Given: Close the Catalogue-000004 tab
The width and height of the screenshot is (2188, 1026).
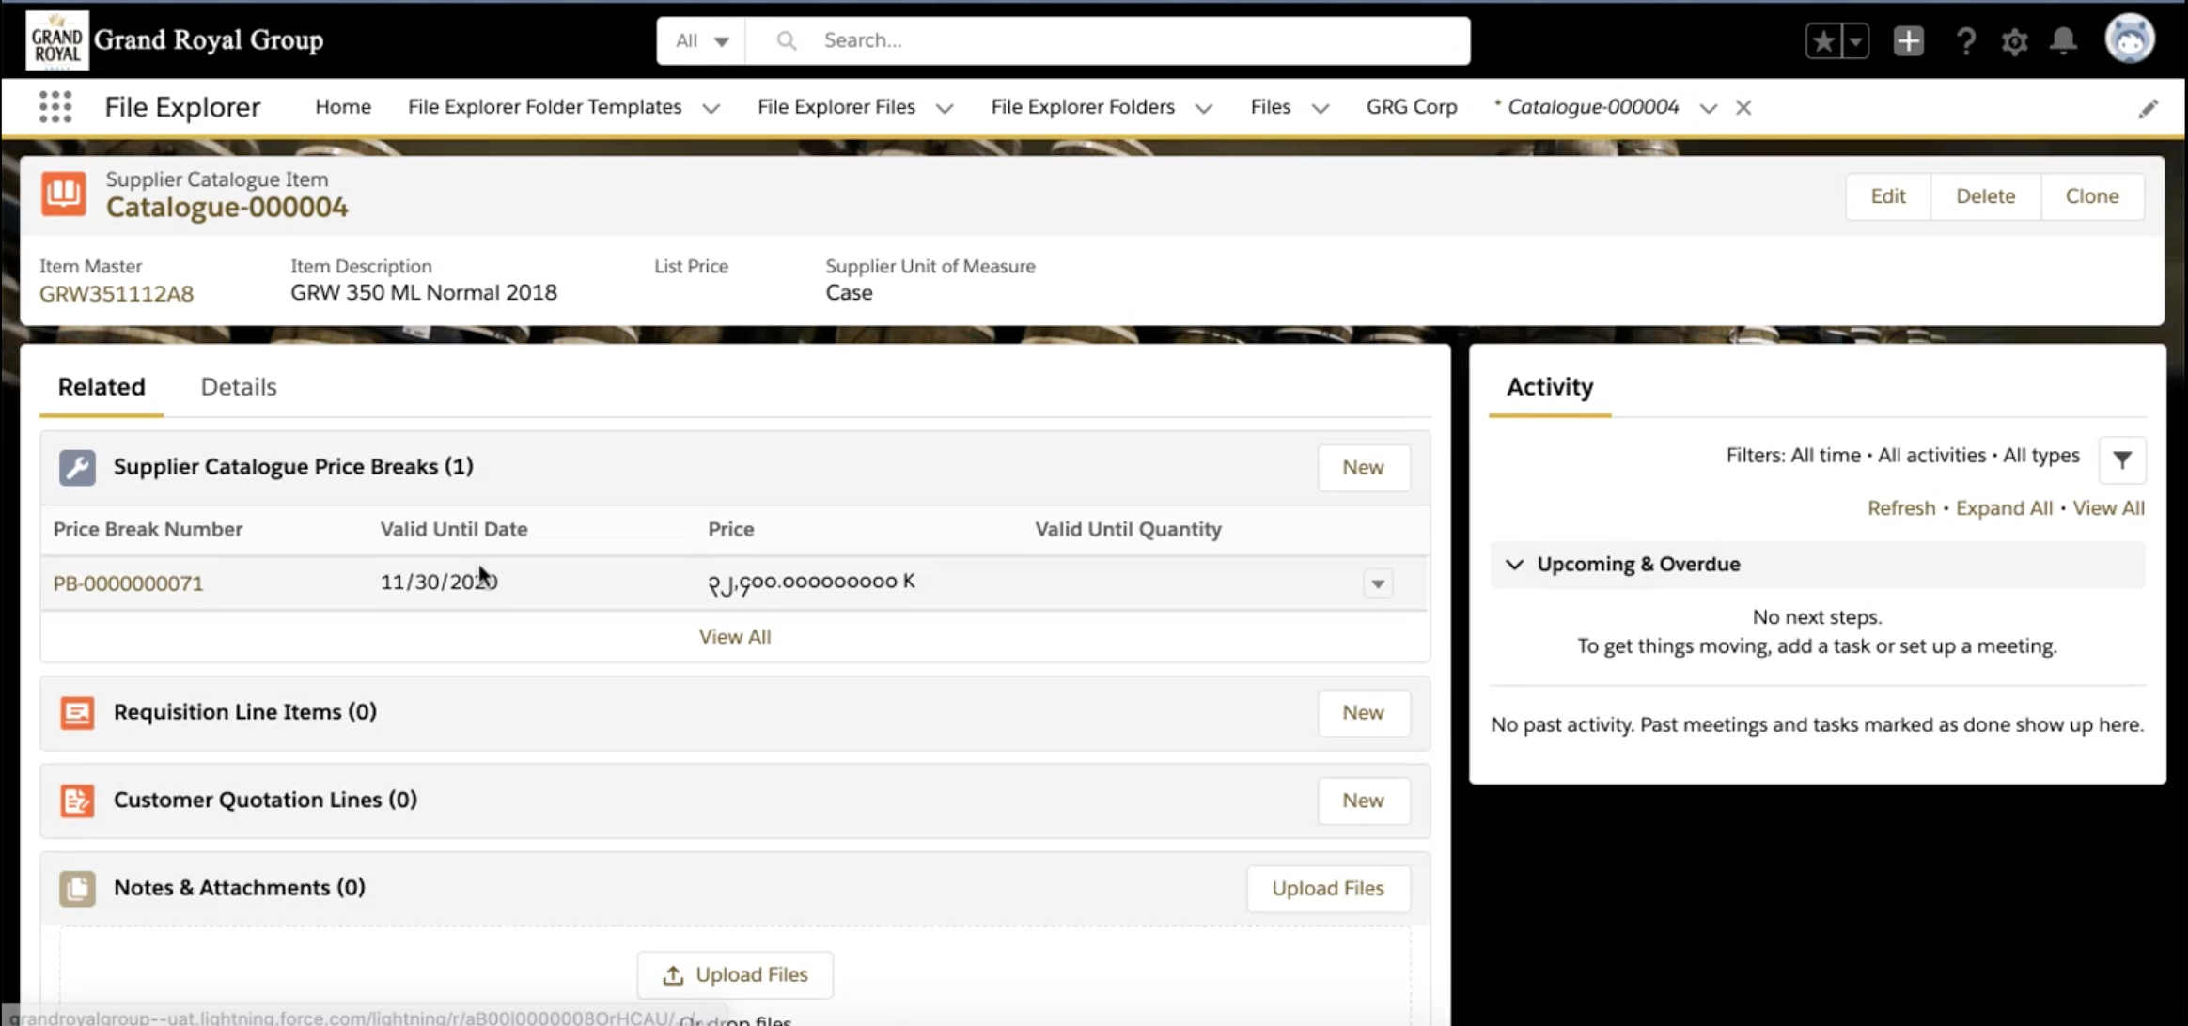Looking at the screenshot, I should point(1743,108).
